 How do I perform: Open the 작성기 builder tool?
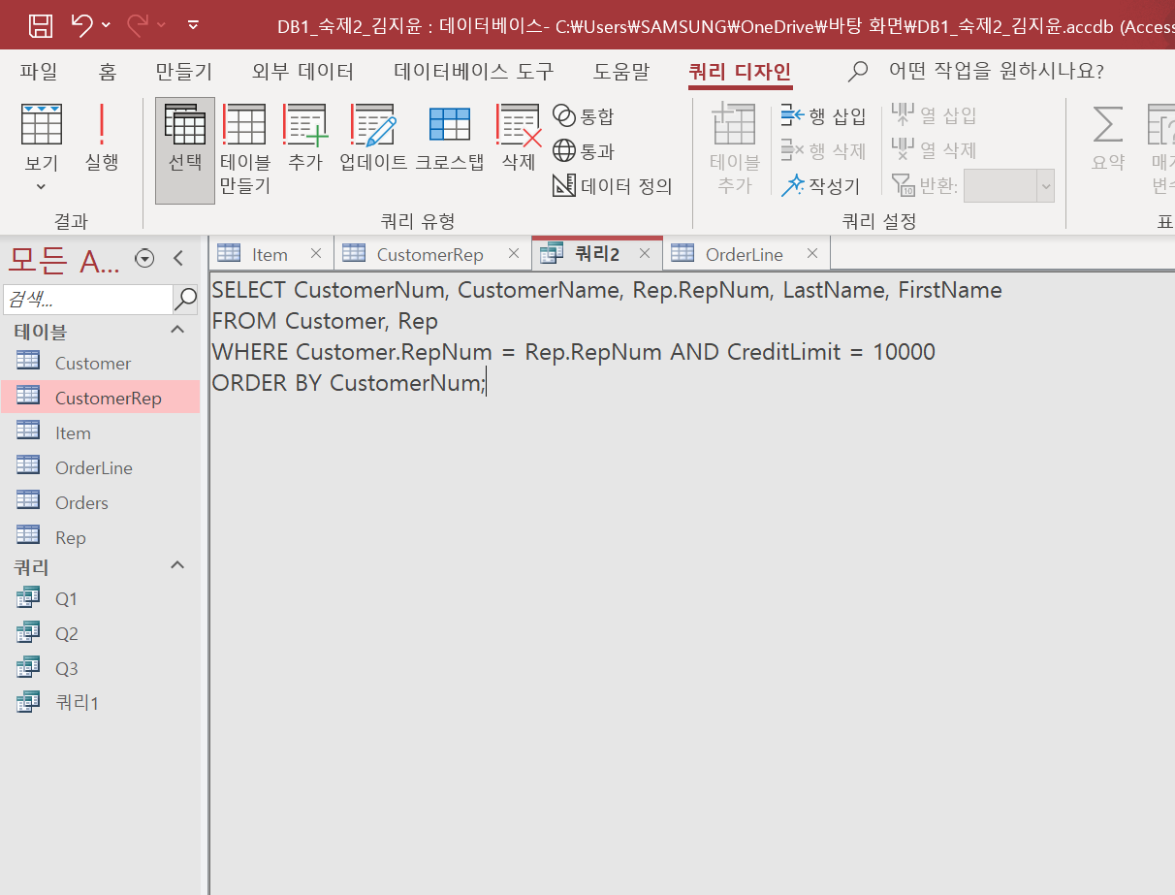coord(821,186)
